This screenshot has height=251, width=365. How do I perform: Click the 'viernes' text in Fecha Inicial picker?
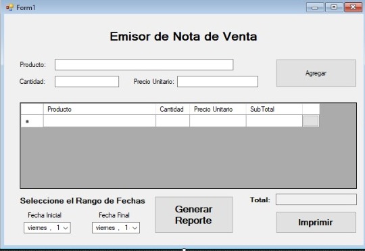pos(37,228)
